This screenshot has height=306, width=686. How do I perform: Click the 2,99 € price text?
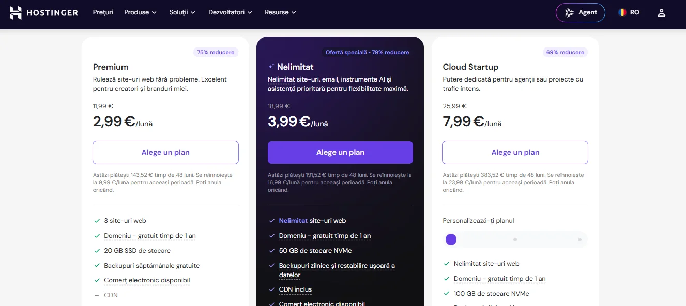tap(114, 122)
